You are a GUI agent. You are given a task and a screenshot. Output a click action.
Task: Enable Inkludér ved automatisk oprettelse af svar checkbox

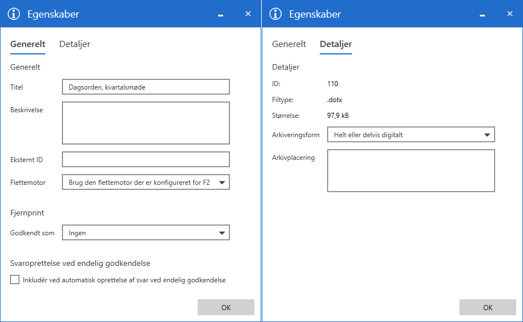15,279
